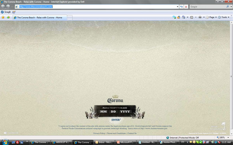This screenshot has height=145, width=233.
Task: Click the Print toolbar icon
Action: 200,17
